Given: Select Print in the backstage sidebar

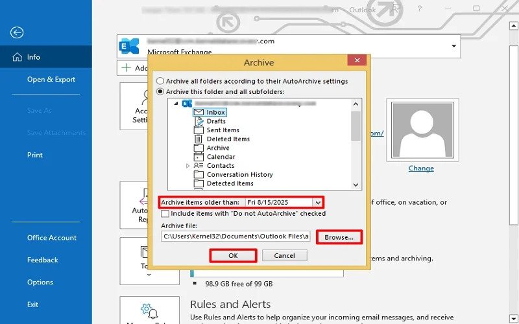Looking at the screenshot, I should pyautogui.click(x=35, y=155).
